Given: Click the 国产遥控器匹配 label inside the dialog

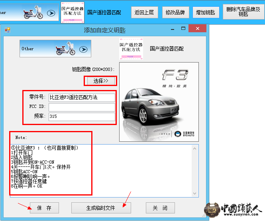Looking at the screenshot, I should 167,49.
